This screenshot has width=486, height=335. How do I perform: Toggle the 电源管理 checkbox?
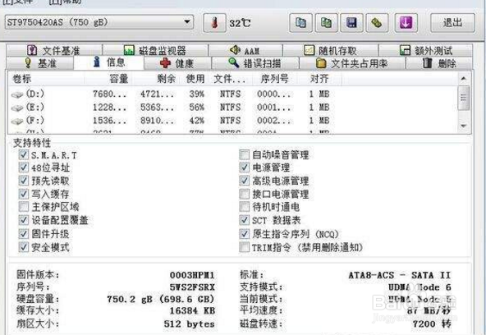click(x=245, y=167)
